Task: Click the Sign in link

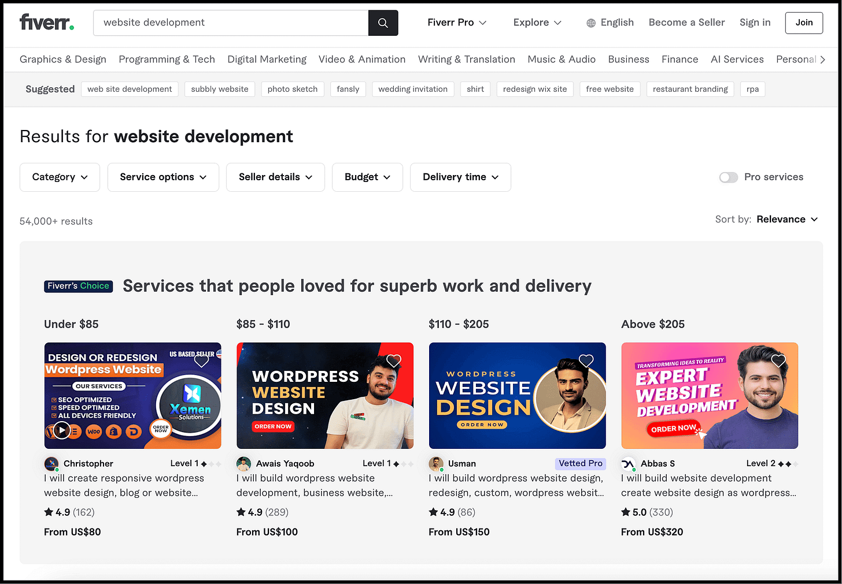Action: click(755, 23)
